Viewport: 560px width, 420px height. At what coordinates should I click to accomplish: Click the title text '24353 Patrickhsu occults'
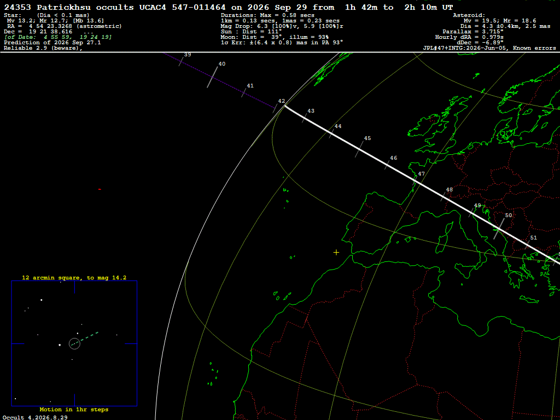[x=69, y=7]
